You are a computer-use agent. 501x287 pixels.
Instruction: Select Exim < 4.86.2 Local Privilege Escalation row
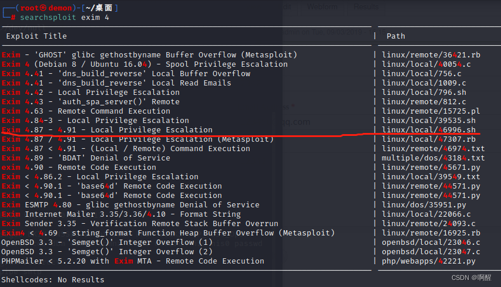point(100,177)
